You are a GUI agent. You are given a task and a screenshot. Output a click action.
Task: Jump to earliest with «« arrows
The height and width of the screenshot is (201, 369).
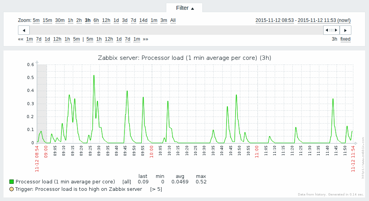pos(21,39)
